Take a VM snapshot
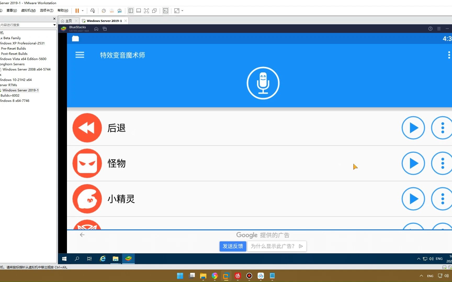Image resolution: width=452 pixels, height=282 pixels. click(104, 11)
